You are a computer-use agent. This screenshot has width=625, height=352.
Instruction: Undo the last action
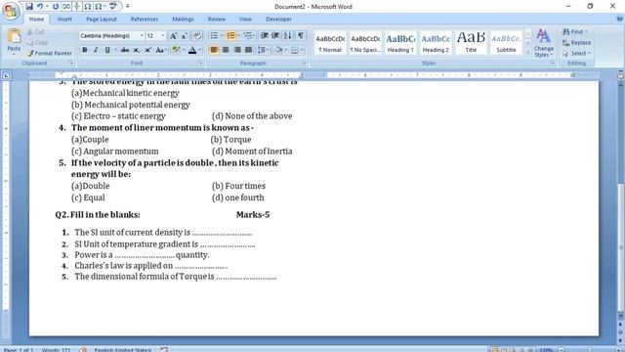[x=40, y=7]
